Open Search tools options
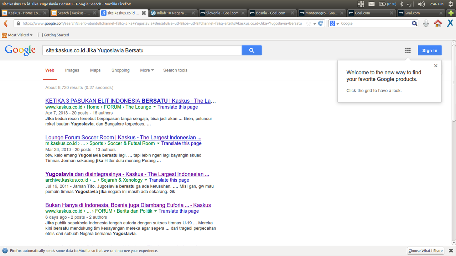 point(175,70)
